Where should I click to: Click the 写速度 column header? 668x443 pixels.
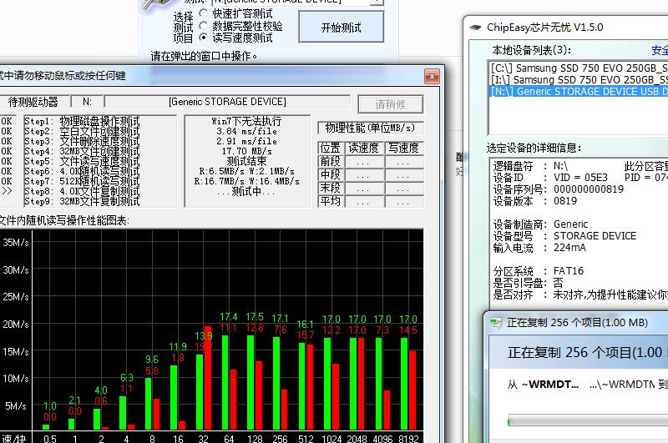(403, 148)
